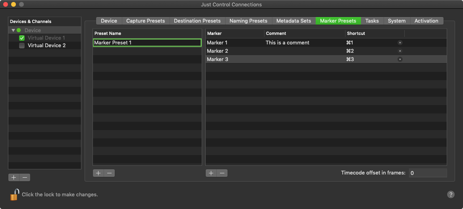Click the Marker column header
Image resolution: width=463 pixels, height=209 pixels.
[x=235, y=33]
